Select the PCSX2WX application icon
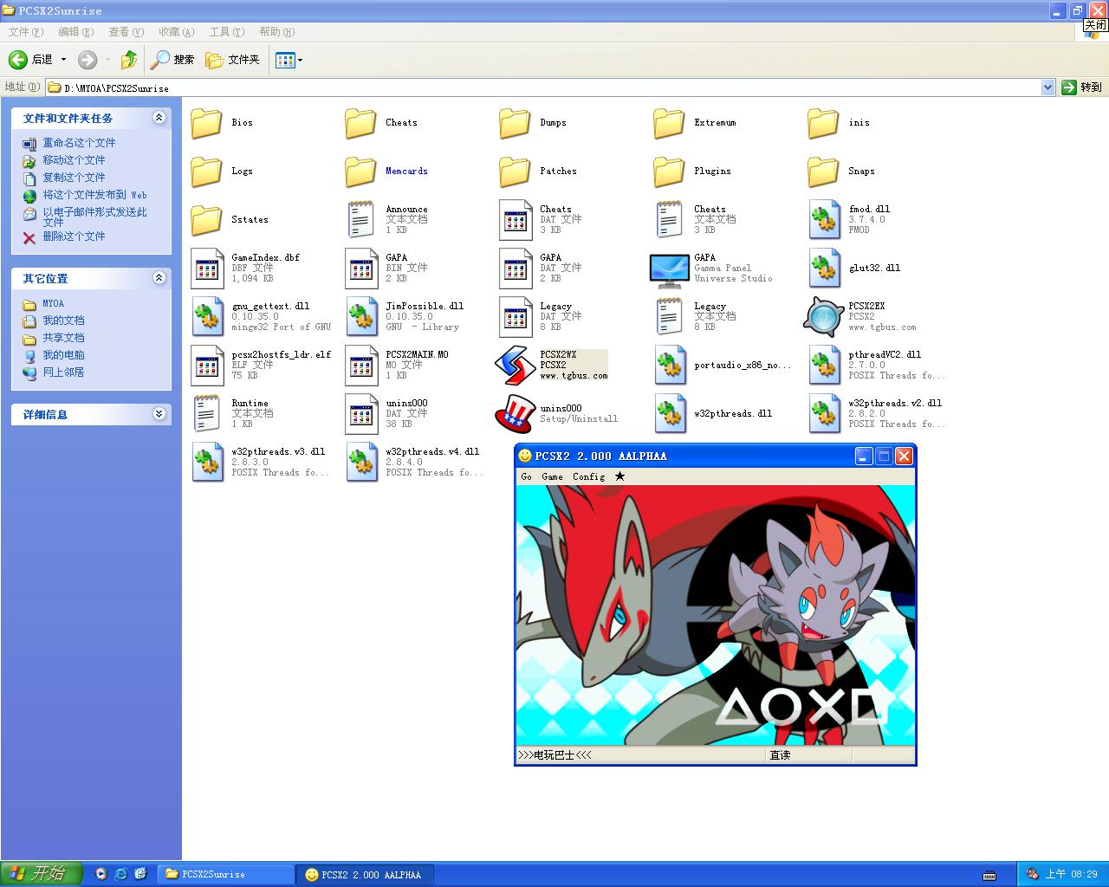This screenshot has width=1109, height=887. tap(515, 366)
